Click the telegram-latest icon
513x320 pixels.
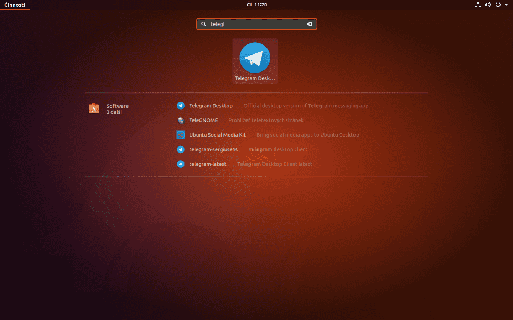pos(181,164)
